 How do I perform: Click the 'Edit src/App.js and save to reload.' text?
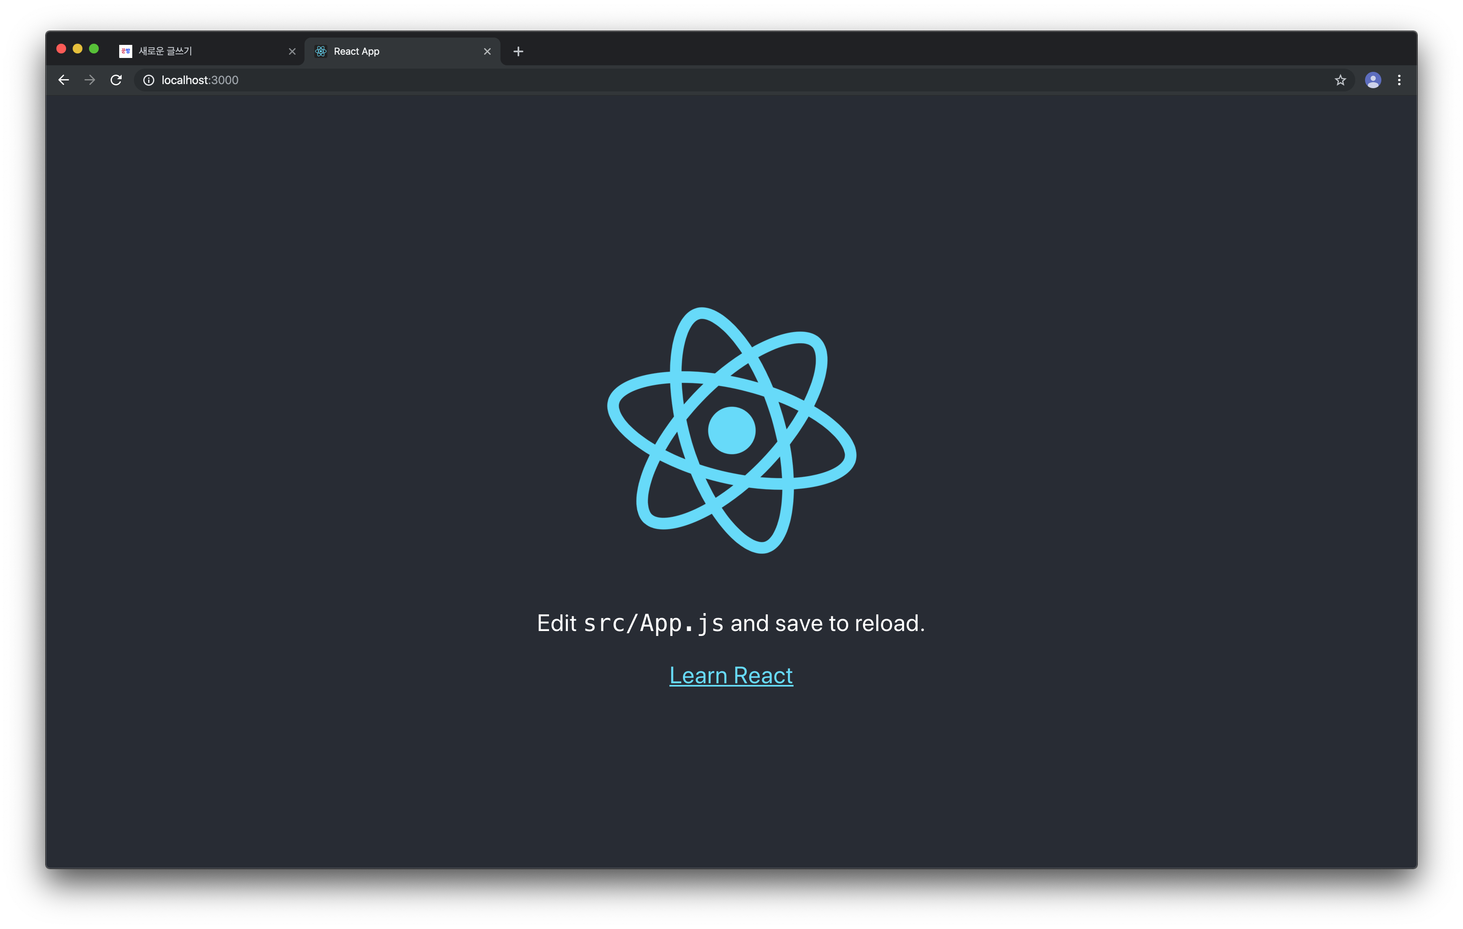[x=731, y=623]
